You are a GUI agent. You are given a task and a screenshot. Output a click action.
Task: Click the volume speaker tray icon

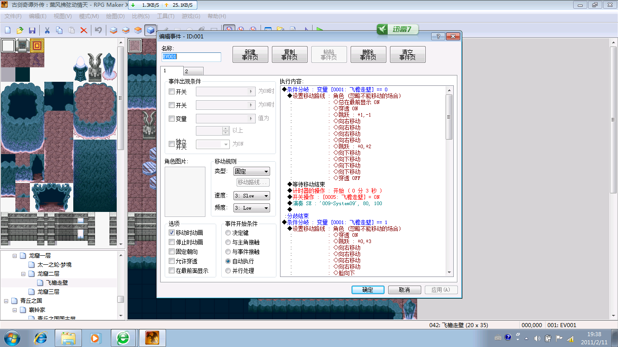point(537,338)
